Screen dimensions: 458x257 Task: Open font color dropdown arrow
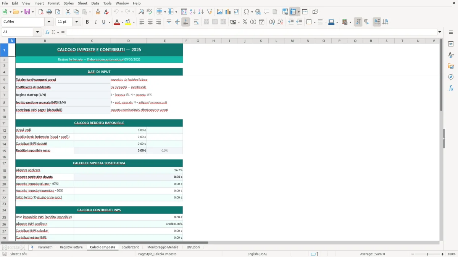click(x=122, y=22)
